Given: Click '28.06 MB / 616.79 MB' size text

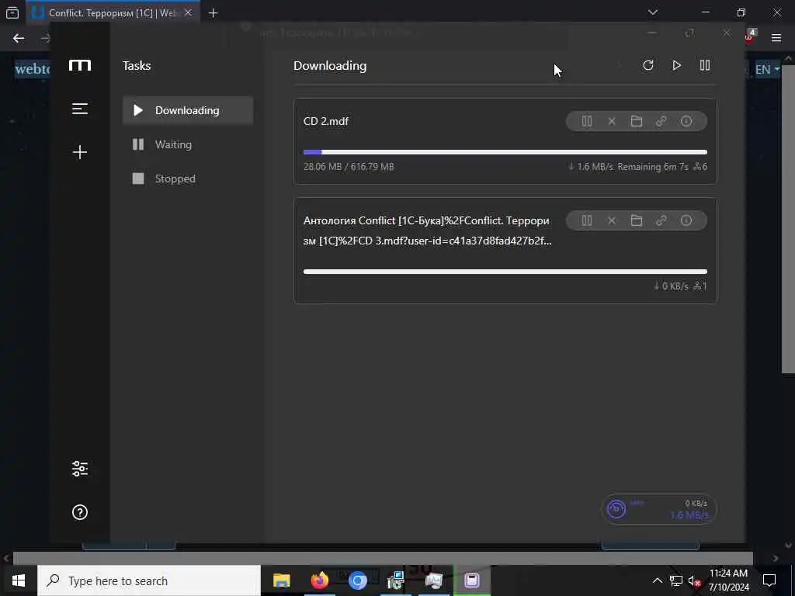Looking at the screenshot, I should click(349, 167).
